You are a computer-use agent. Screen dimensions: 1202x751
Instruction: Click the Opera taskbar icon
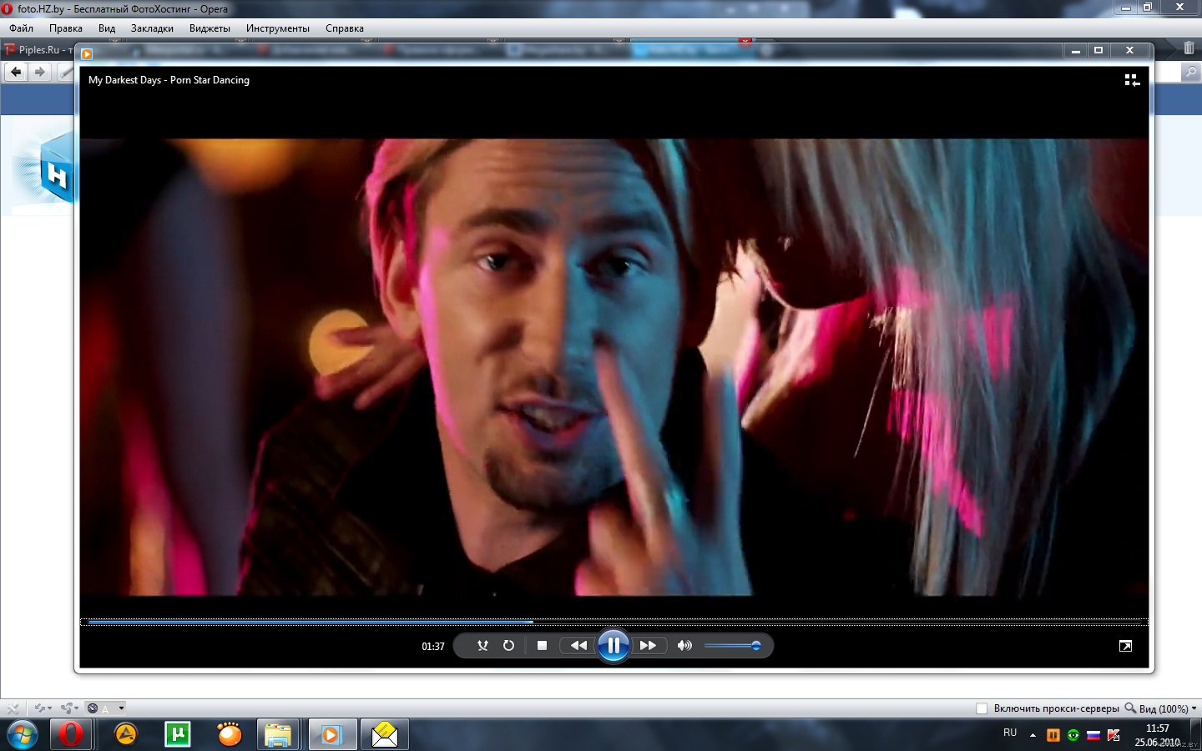72,734
